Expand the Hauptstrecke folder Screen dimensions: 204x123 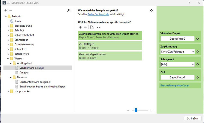coord(8,91)
